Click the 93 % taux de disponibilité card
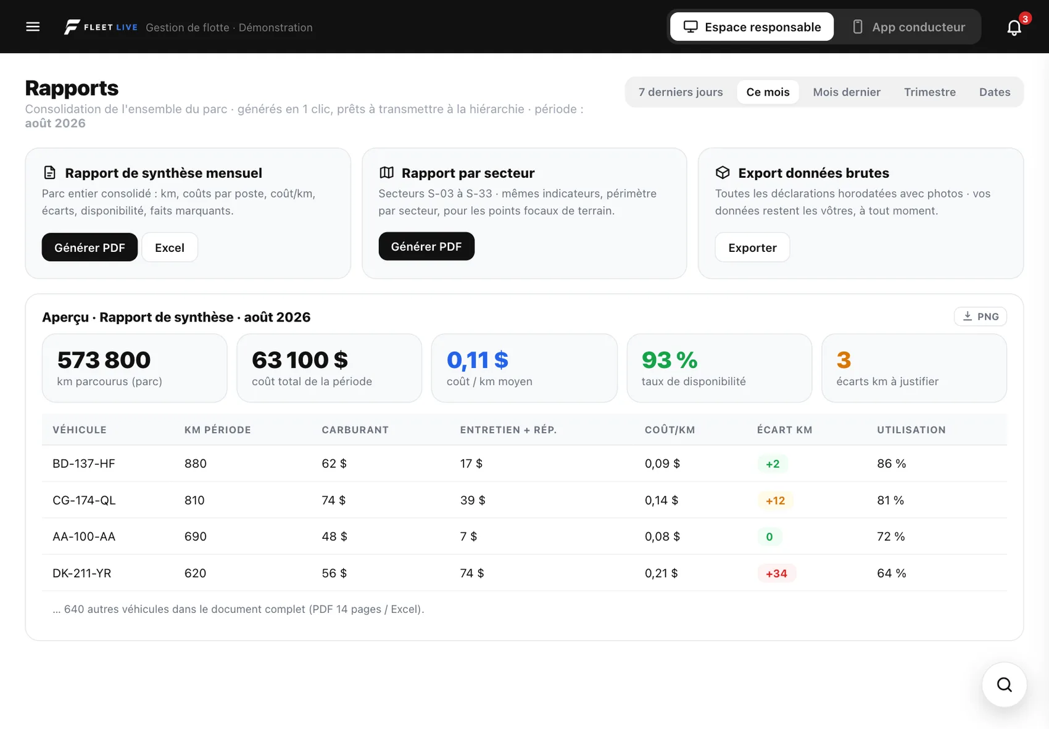 pos(719,368)
